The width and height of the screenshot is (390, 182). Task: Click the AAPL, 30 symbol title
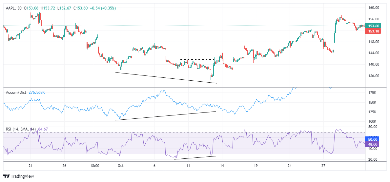click(x=14, y=8)
